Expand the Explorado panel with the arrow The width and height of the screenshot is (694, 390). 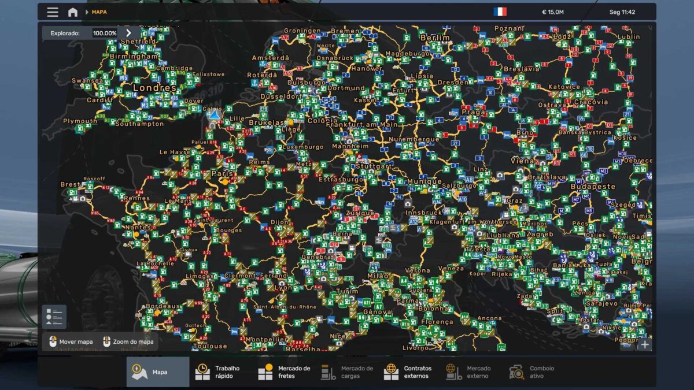click(x=128, y=33)
